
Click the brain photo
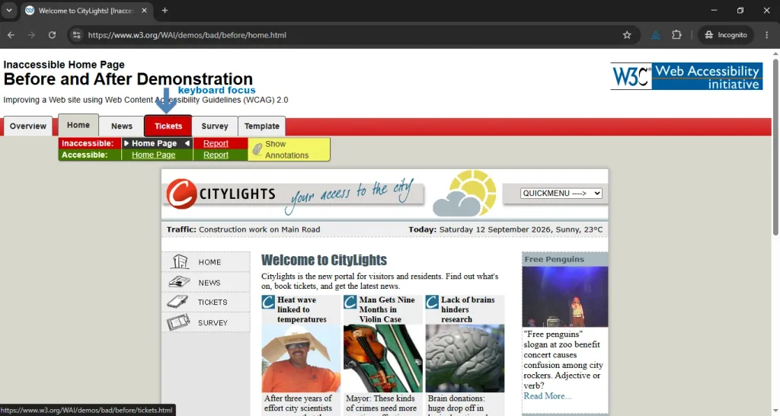[465, 358]
